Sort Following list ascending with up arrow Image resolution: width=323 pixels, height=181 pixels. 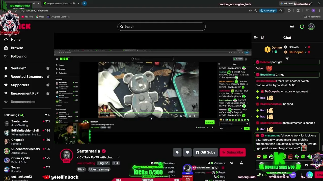(x=49, y=115)
